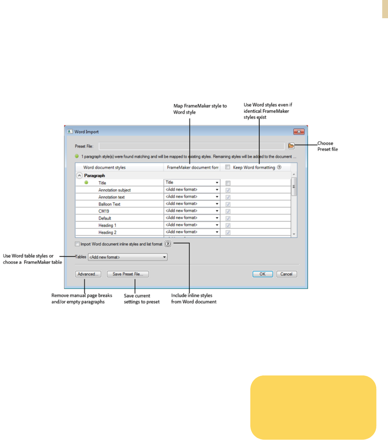Click the Preset File input field
The height and width of the screenshot is (440, 388).
click(x=192, y=146)
